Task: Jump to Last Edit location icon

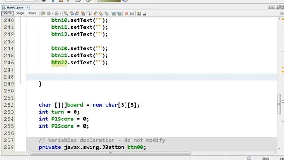Action: pos(43,13)
